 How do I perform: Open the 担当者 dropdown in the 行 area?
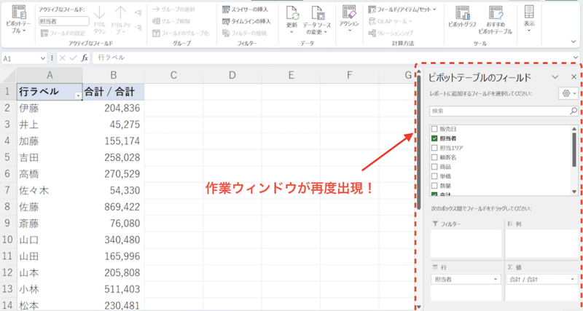click(x=496, y=279)
